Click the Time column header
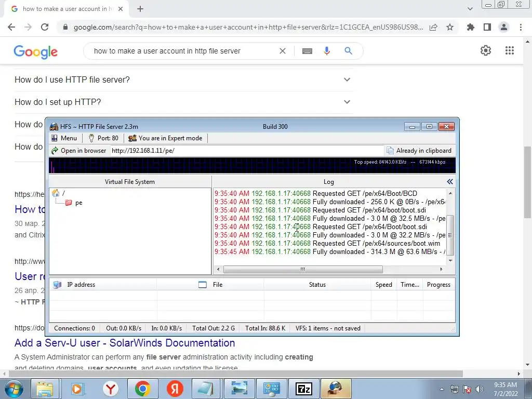Screen dimensions: 532x399 tap(409, 285)
